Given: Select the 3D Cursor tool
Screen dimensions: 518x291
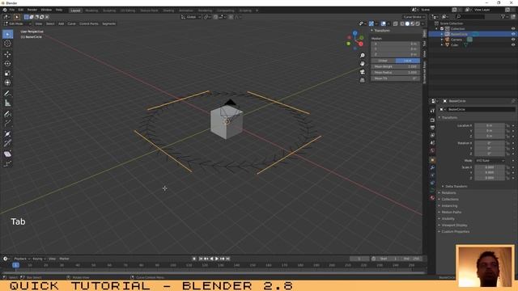Looking at the screenshot, I should point(7,44).
